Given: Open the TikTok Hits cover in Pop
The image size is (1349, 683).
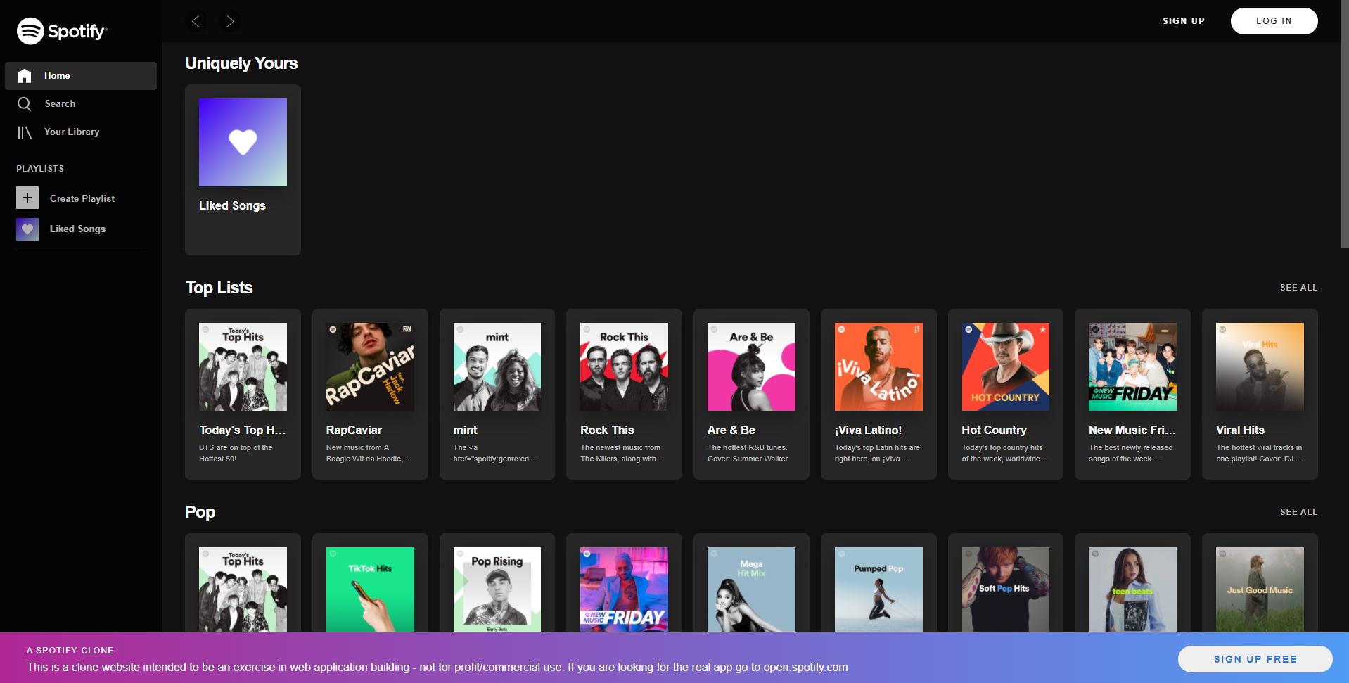Looking at the screenshot, I should point(370,589).
